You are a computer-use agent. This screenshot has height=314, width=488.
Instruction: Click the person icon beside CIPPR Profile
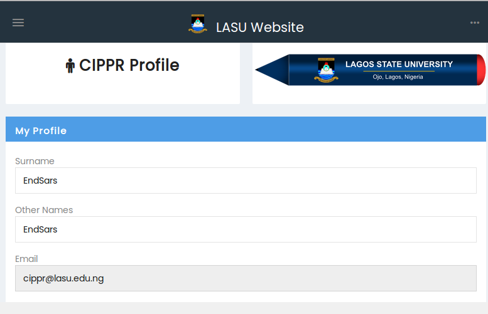pos(70,66)
